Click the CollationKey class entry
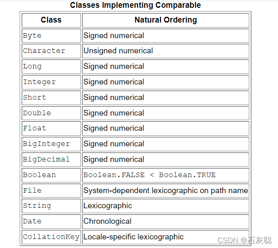Screen dimensions: 278x248 tap(51, 237)
